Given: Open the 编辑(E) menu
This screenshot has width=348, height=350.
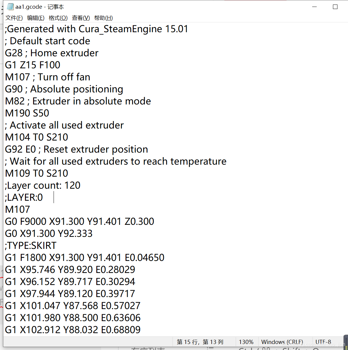Looking at the screenshot, I should [36, 18].
